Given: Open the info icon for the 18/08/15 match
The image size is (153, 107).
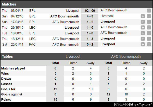Looking at the screenshot, I should point(149,33).
